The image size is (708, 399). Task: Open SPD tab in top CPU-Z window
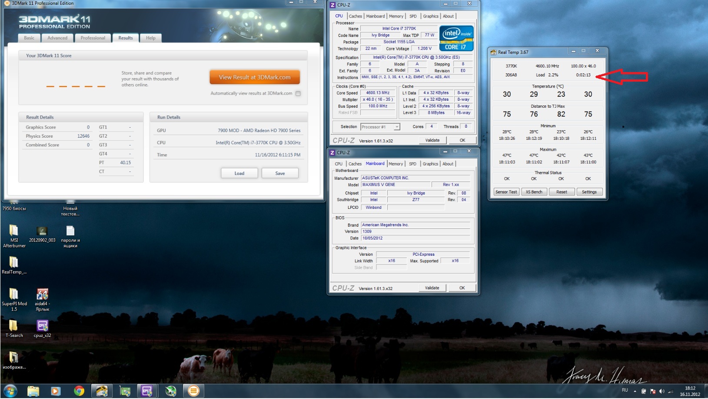[413, 16]
